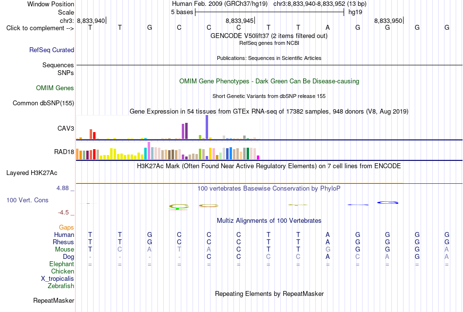Select the Rhesus species row label
Image resolution: width=463 pixels, height=312 pixels.
click(x=63, y=242)
